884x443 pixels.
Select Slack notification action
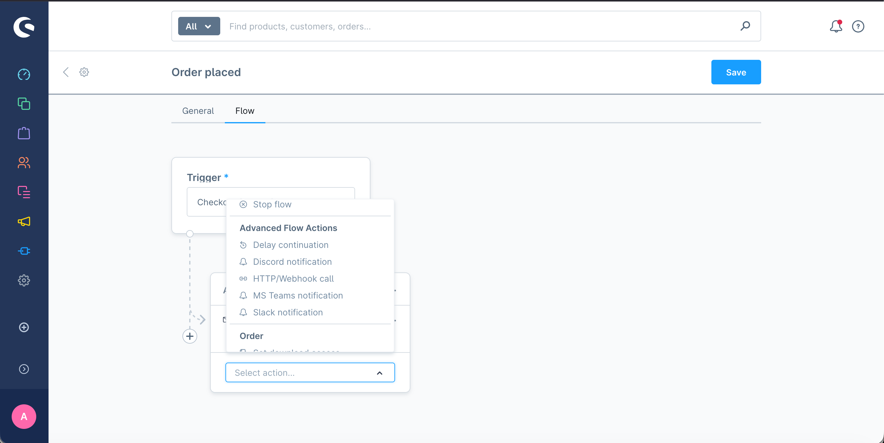click(x=287, y=312)
